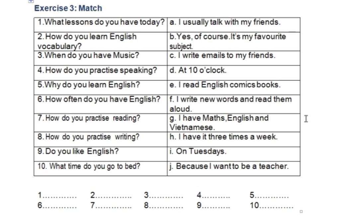Click cell '10. What time do you go to bed?'

101,168
